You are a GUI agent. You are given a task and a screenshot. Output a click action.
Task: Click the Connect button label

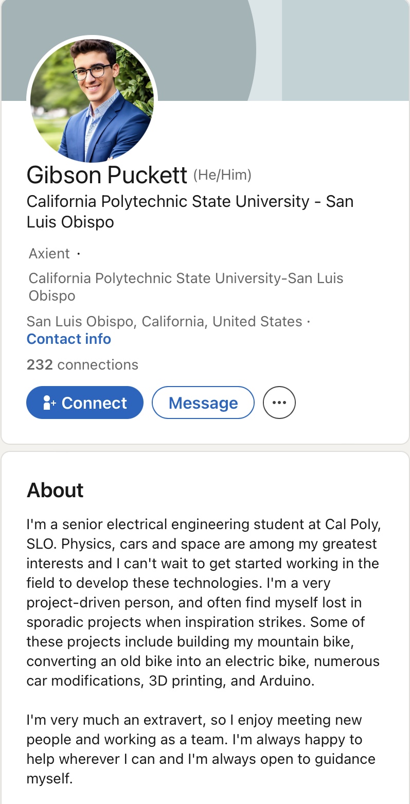tap(94, 403)
